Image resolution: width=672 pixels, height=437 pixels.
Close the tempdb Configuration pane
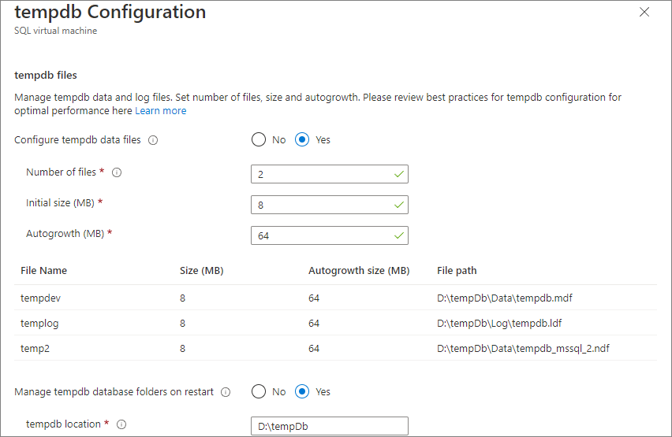644,13
